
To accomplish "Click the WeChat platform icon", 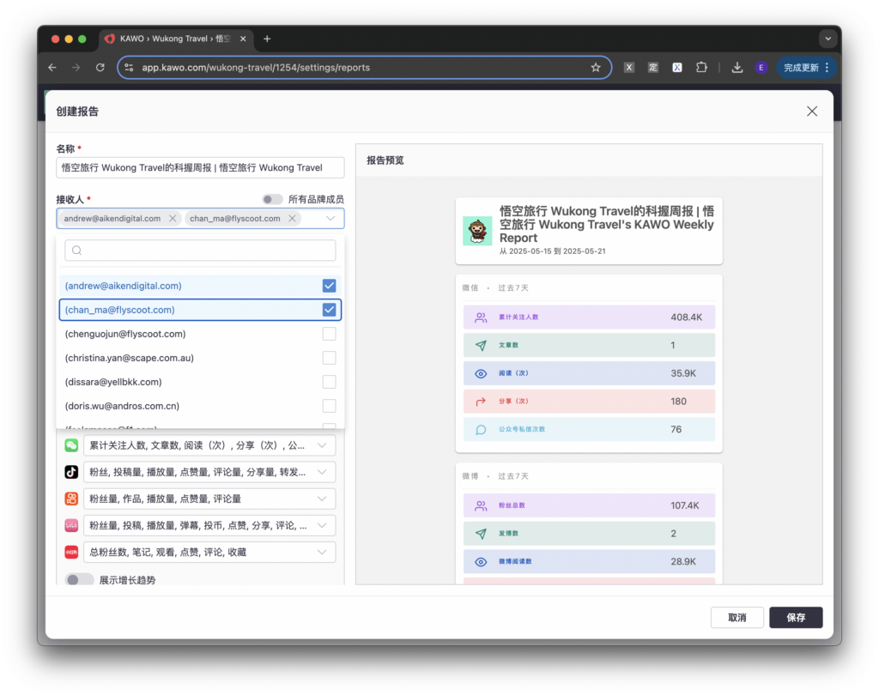I will [x=71, y=445].
